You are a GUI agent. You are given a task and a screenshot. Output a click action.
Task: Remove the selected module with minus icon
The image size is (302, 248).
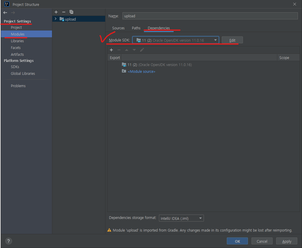coord(64,12)
